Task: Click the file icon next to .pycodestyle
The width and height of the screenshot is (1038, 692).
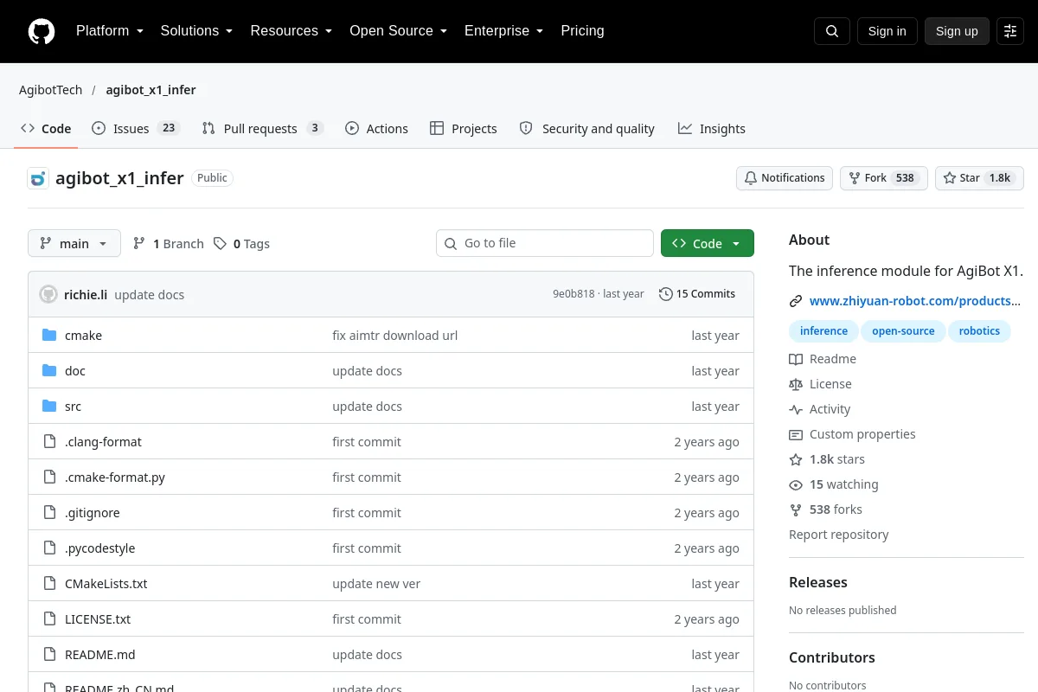Action: (49, 548)
